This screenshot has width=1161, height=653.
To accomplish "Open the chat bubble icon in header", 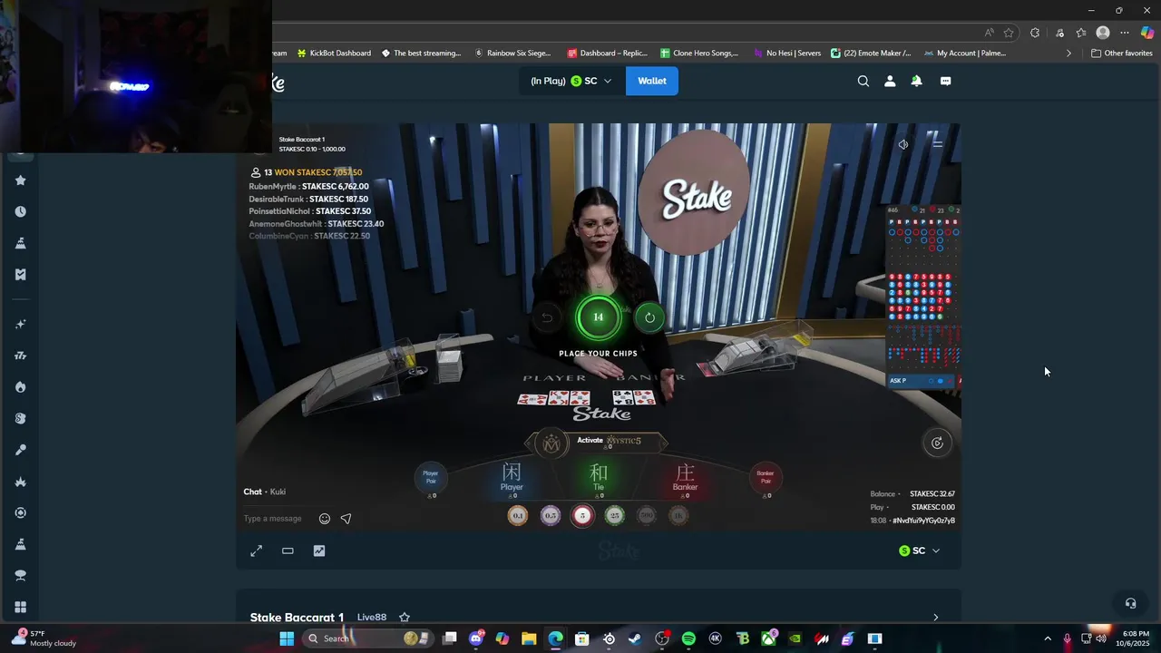I will [x=945, y=81].
